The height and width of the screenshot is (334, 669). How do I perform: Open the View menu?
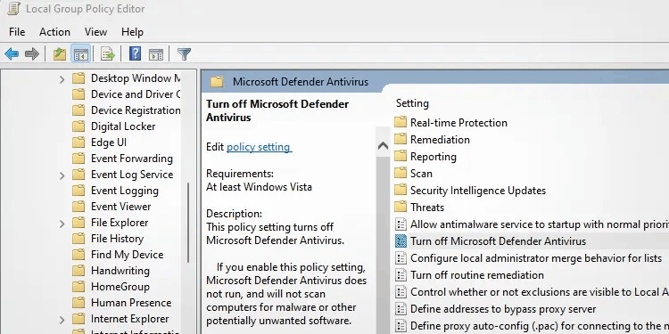click(x=95, y=32)
